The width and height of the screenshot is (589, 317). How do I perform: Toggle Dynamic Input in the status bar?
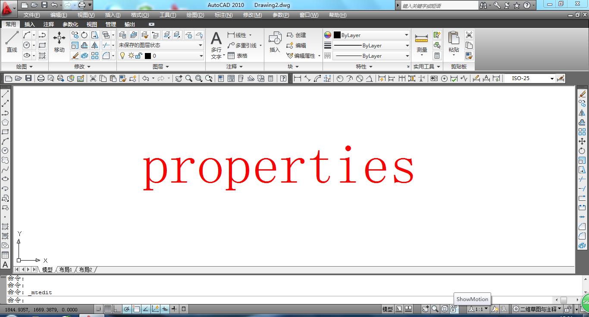165,309
